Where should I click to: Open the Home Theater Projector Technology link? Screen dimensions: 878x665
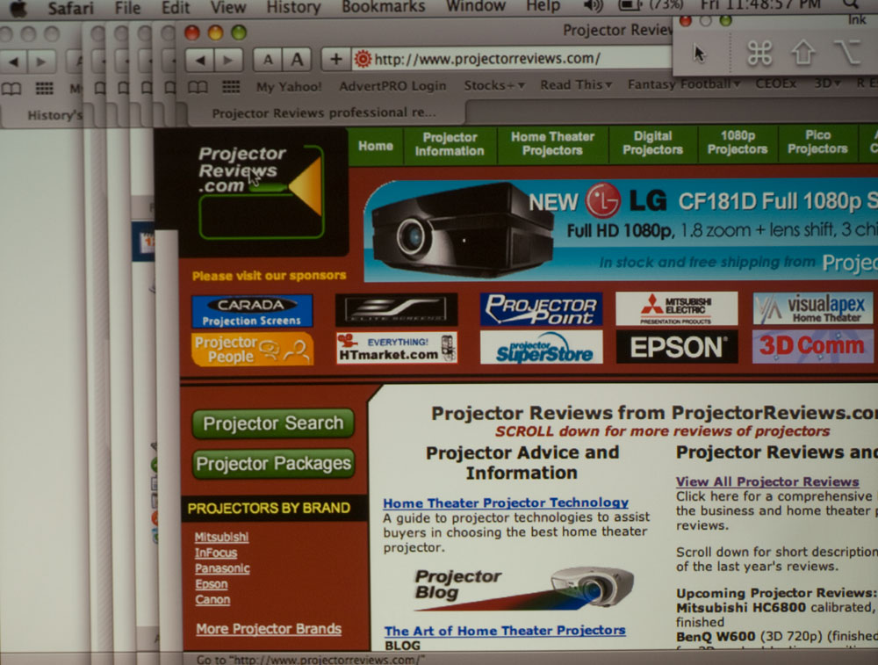point(506,503)
